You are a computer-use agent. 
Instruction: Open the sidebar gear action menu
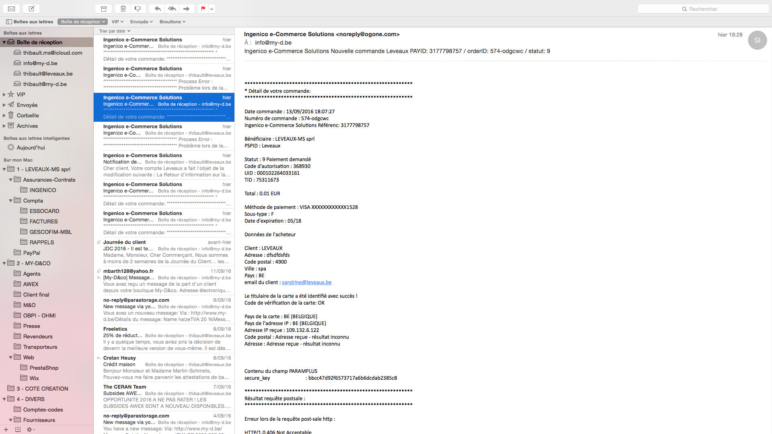31,430
